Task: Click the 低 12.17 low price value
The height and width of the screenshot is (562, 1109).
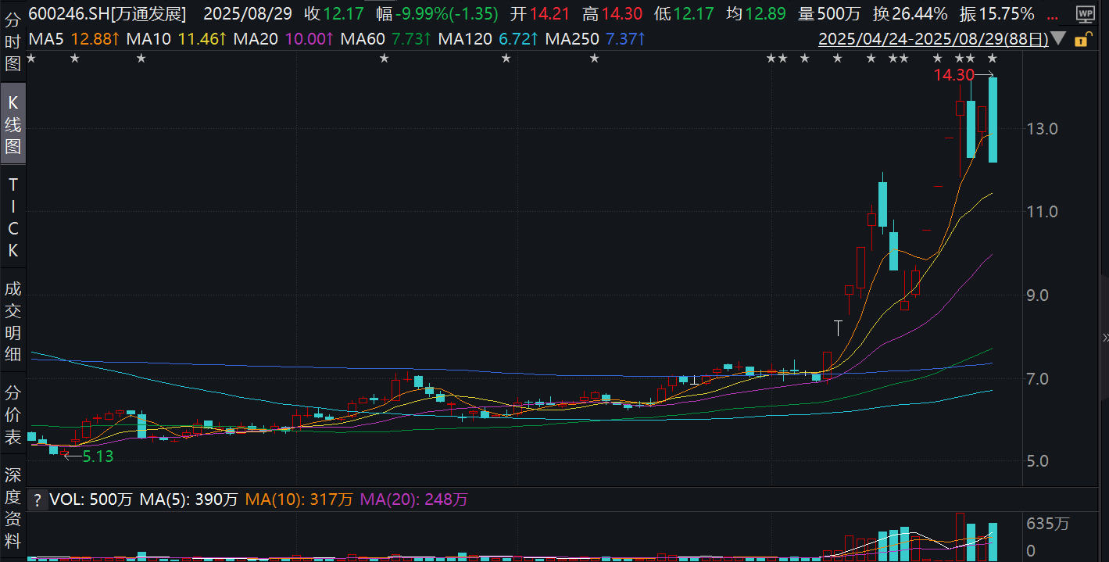Action: tap(685, 13)
